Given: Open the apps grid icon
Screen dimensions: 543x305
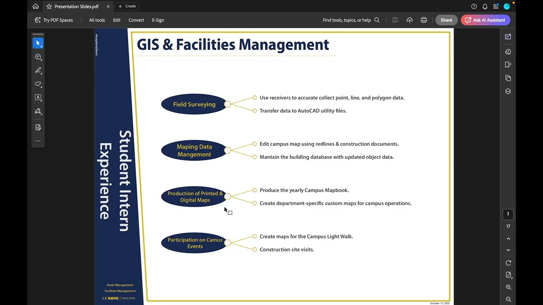Looking at the screenshot, I should point(495,6).
